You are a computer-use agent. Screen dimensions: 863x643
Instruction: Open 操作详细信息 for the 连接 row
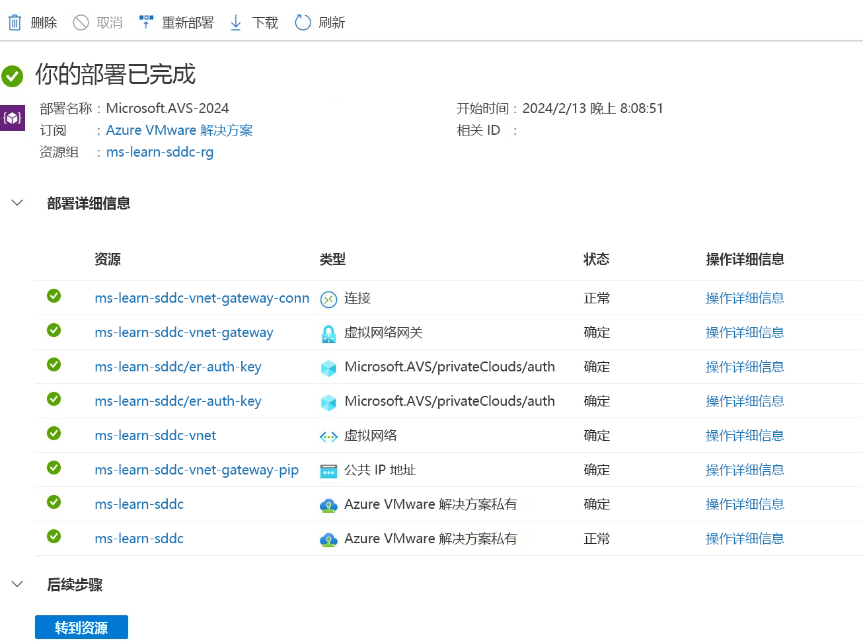point(745,298)
